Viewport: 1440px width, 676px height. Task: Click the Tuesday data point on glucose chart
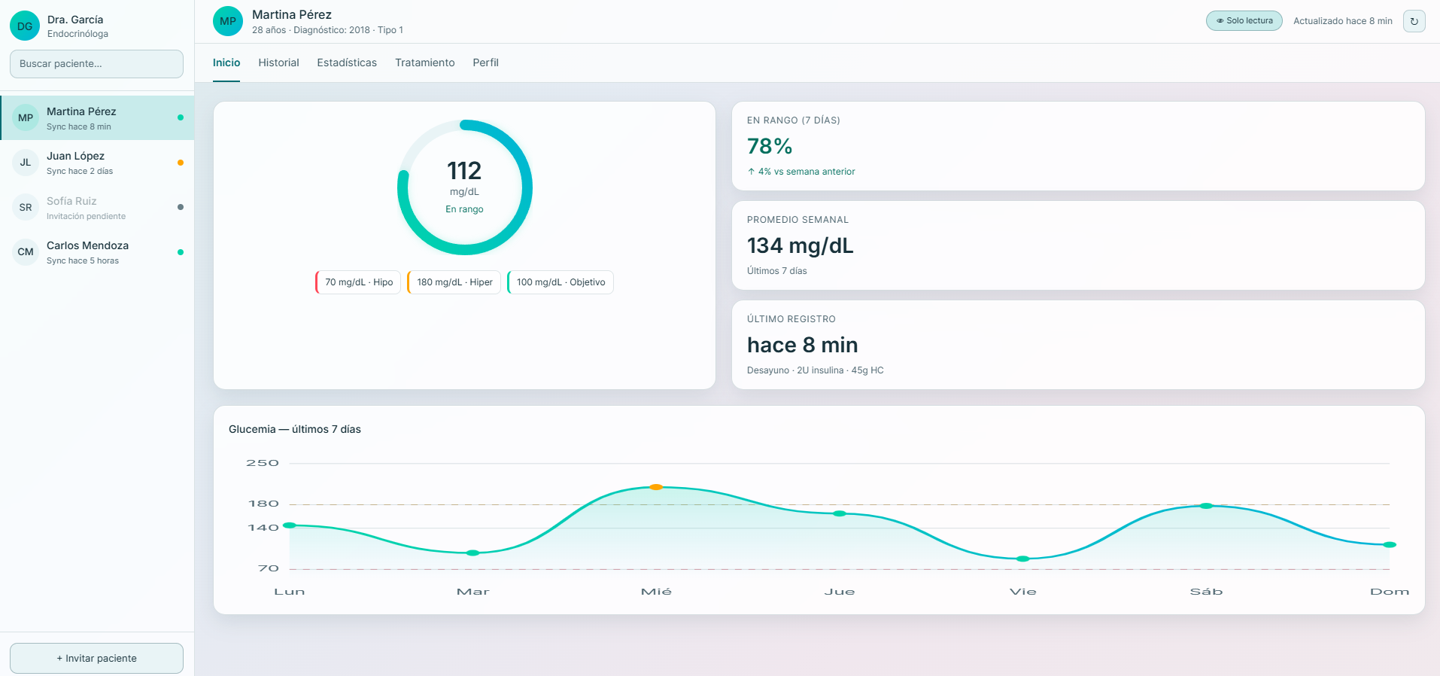(472, 553)
